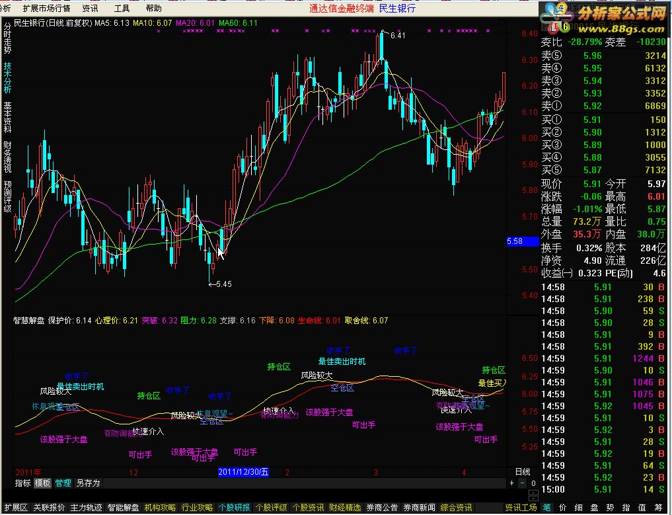Screen dimensions: 672x515
Task: Click the 通达信金融终端 title text
Action: 342,8
